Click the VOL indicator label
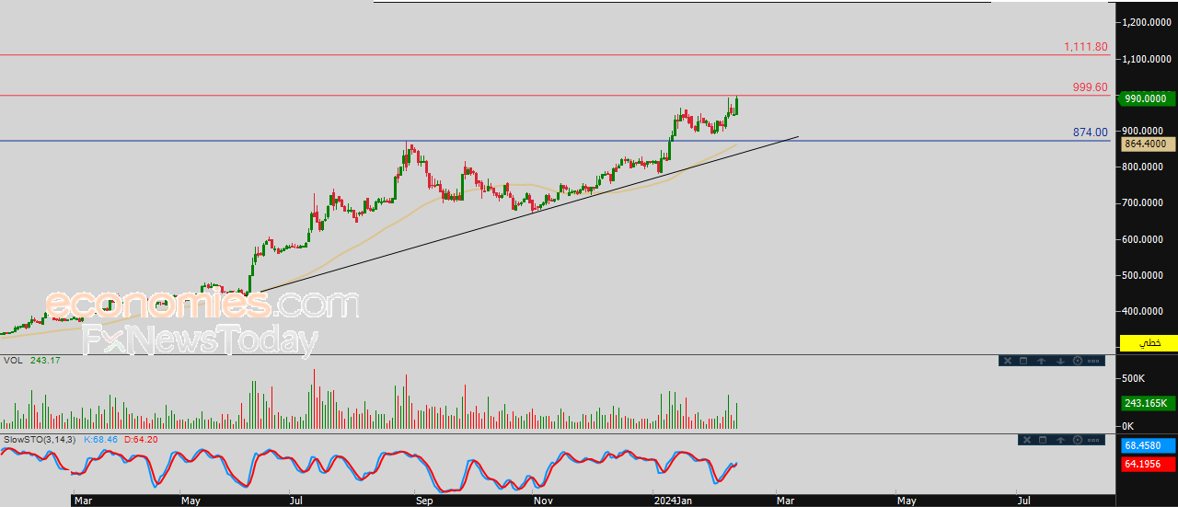 12,360
